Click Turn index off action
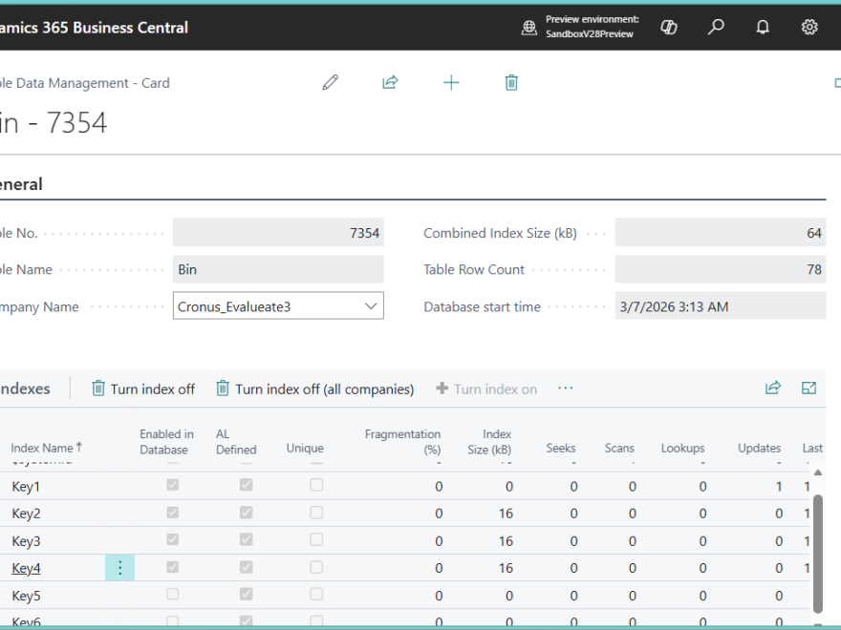 (x=143, y=388)
